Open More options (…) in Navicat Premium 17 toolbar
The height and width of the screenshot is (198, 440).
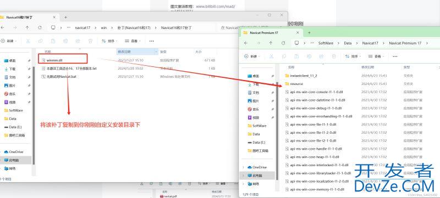[395, 56]
